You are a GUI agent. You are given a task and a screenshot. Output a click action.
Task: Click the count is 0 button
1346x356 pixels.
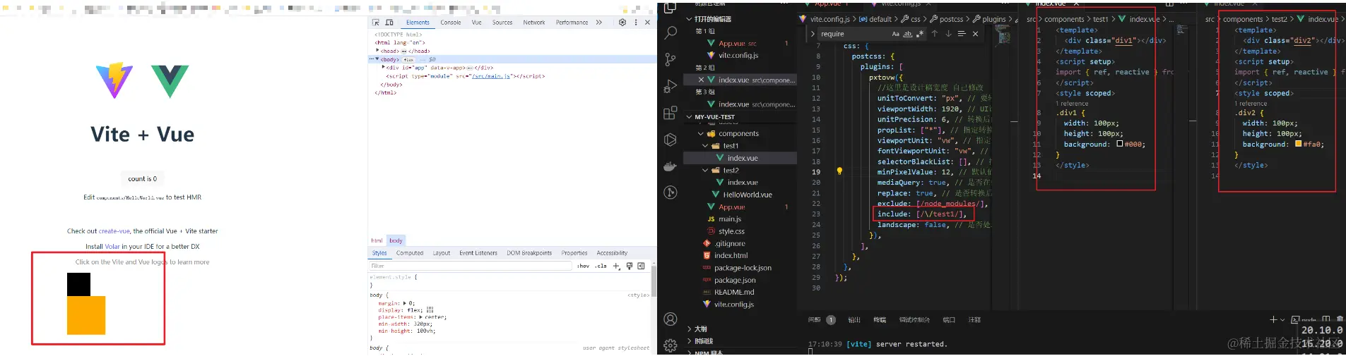click(143, 179)
